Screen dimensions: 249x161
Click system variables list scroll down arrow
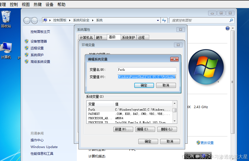coord(175,121)
